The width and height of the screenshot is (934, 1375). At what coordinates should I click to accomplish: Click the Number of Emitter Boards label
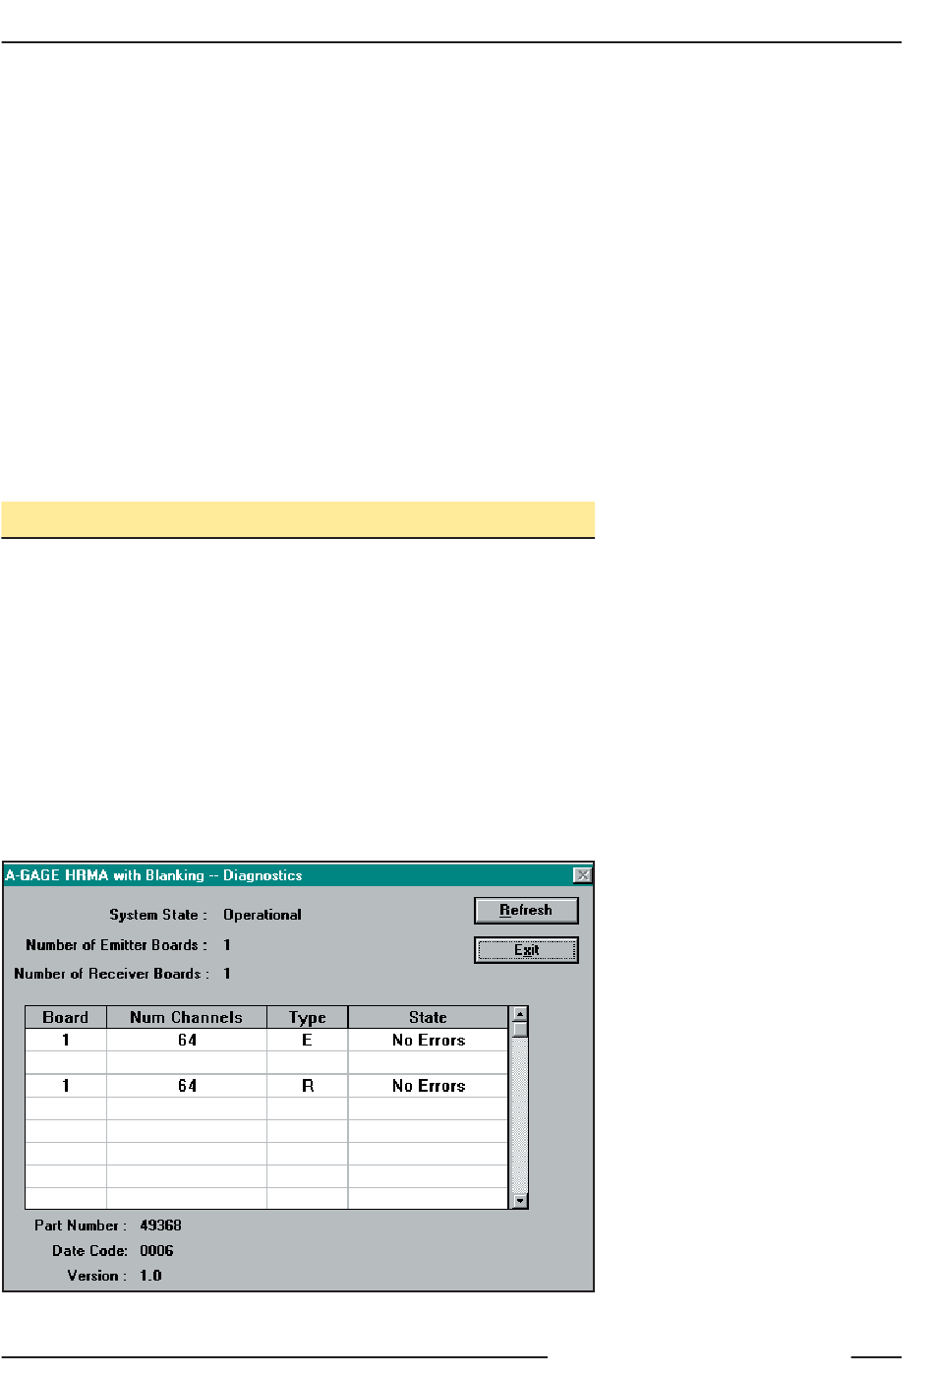point(117,945)
